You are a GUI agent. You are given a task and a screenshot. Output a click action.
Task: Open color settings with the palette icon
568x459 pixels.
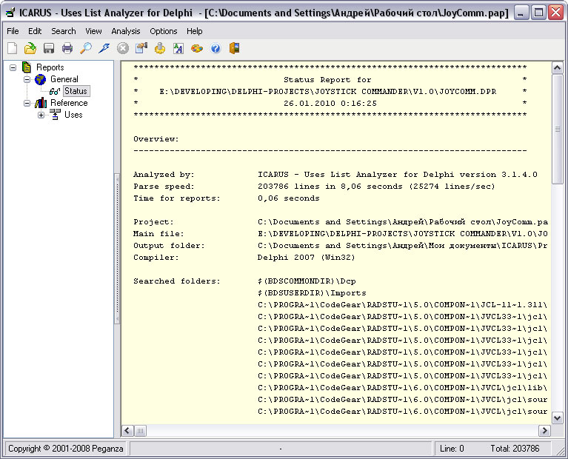[x=197, y=48]
